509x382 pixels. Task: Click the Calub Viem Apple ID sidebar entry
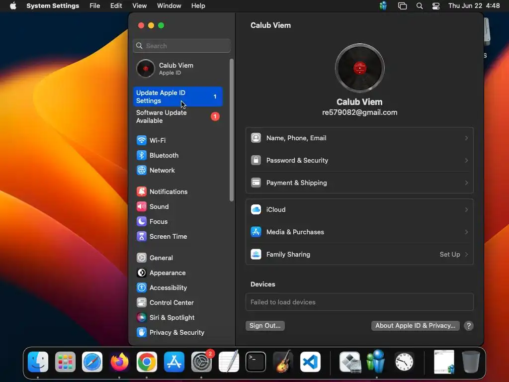(177, 69)
